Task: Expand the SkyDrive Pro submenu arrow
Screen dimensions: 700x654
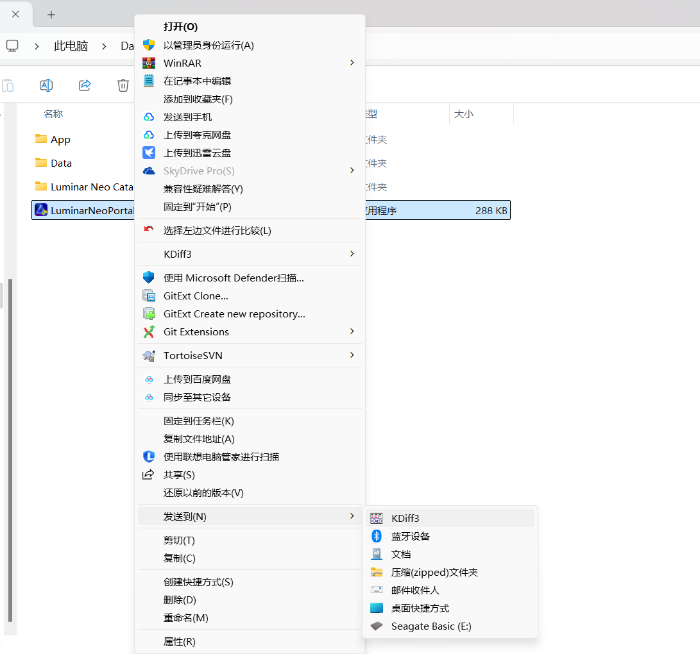Action: (352, 171)
